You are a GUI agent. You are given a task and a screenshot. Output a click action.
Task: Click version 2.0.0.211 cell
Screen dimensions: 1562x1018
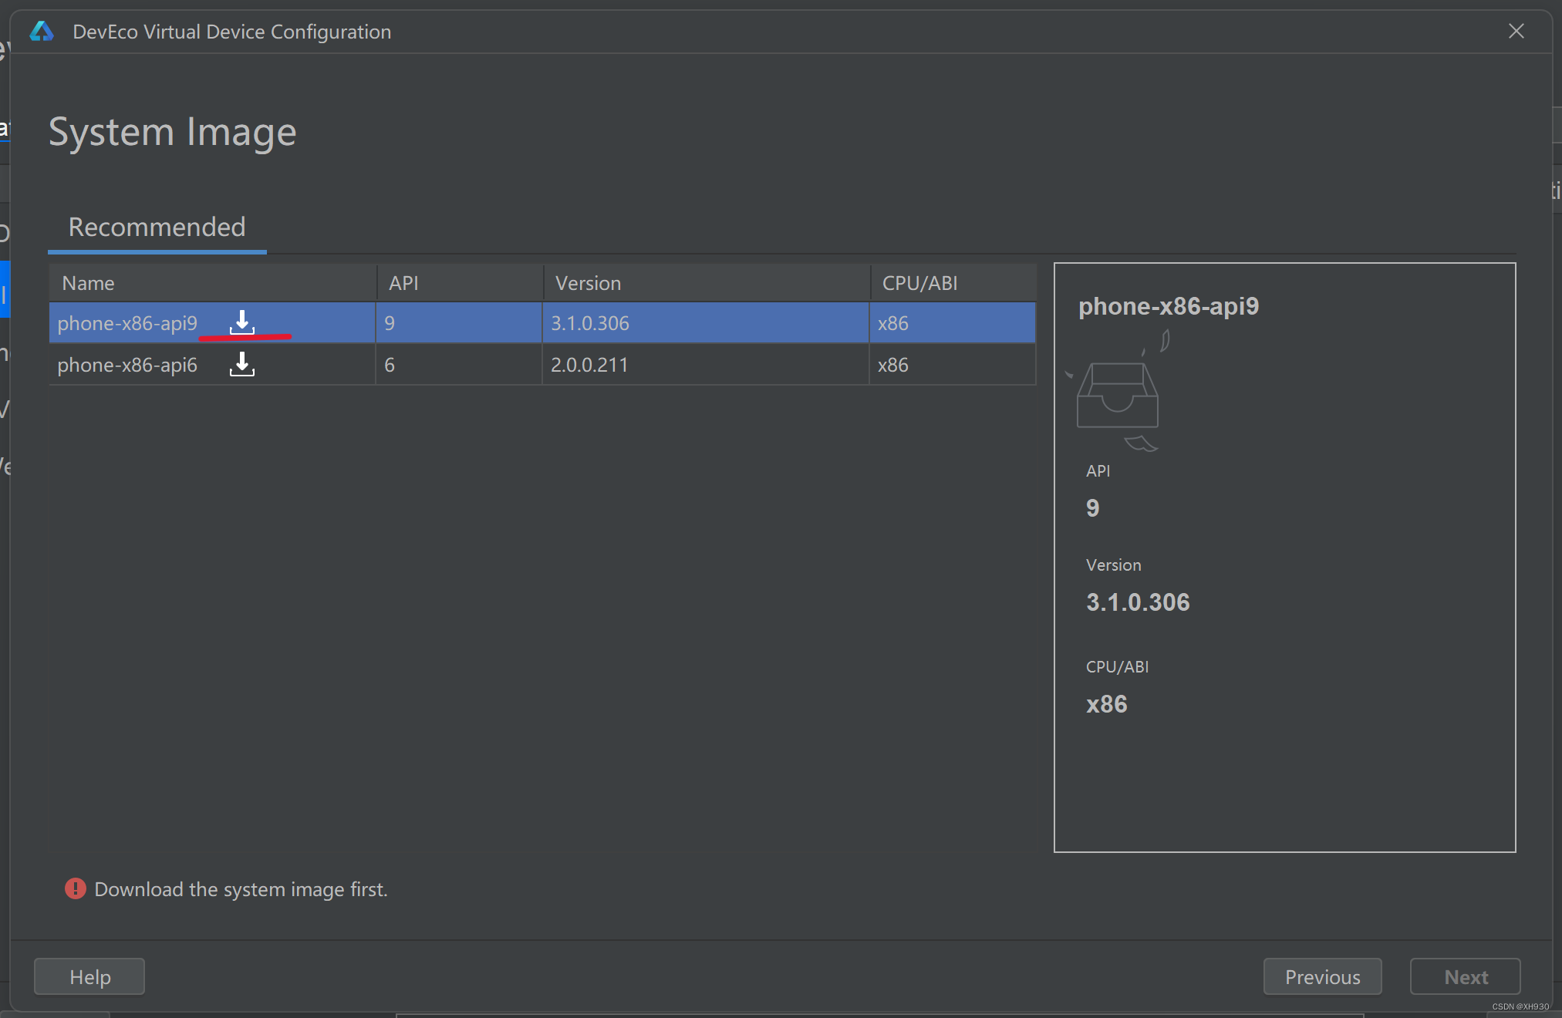pyautogui.click(x=589, y=365)
